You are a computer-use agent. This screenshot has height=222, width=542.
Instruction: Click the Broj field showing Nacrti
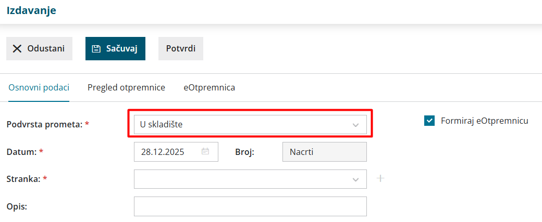tap(324, 152)
